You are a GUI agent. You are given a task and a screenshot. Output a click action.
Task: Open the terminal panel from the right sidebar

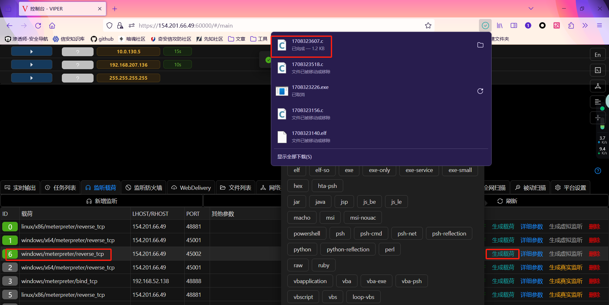598,70
